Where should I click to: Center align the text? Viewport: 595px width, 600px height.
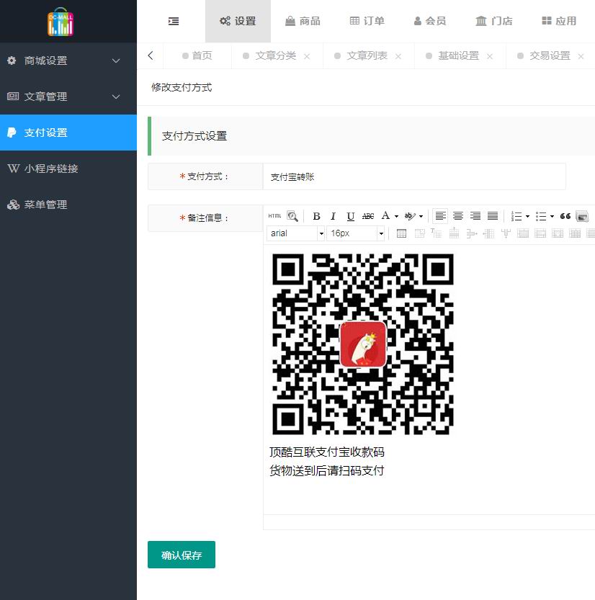(x=458, y=216)
